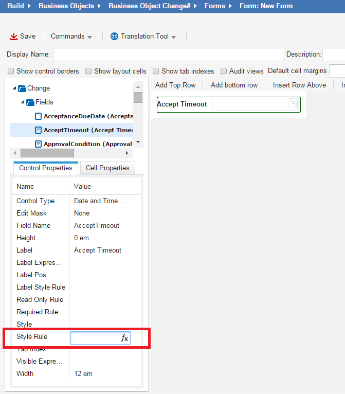Collapse the Fields tree node
This screenshot has width=345, height=394.
click(x=23, y=102)
